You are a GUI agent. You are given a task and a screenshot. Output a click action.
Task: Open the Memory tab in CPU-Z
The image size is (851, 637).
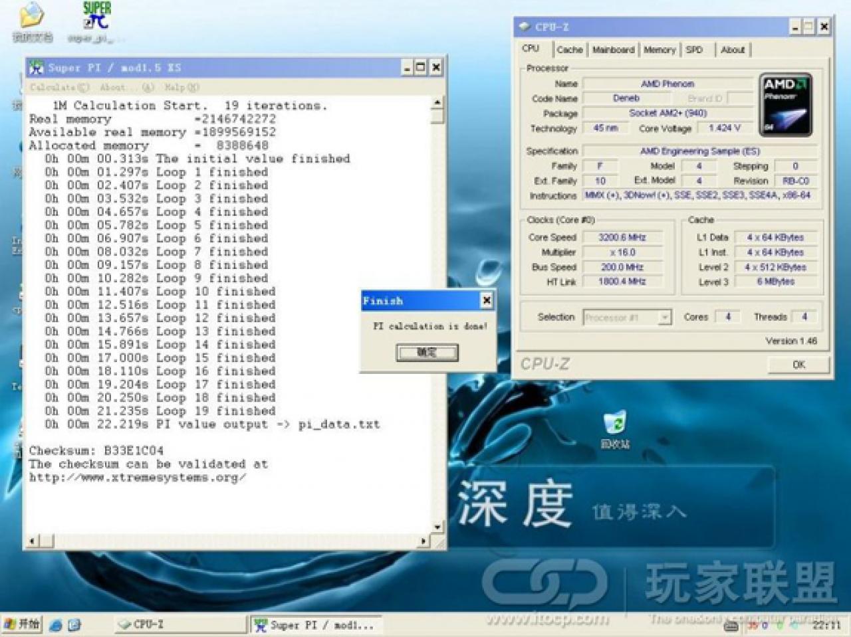659,50
